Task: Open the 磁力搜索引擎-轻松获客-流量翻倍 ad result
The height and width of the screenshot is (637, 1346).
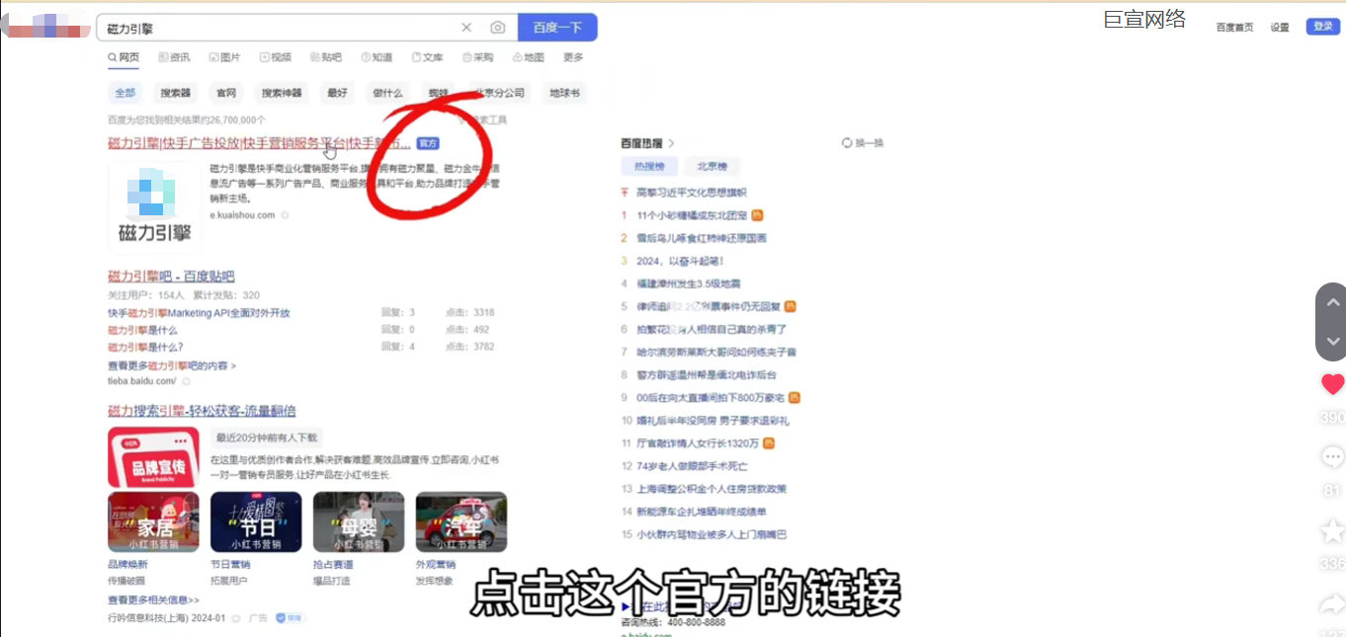Action: coord(202,411)
